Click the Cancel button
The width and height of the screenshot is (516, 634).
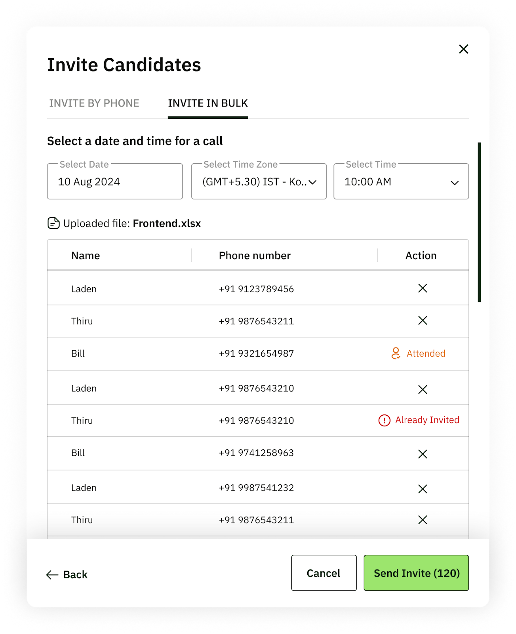pos(324,573)
